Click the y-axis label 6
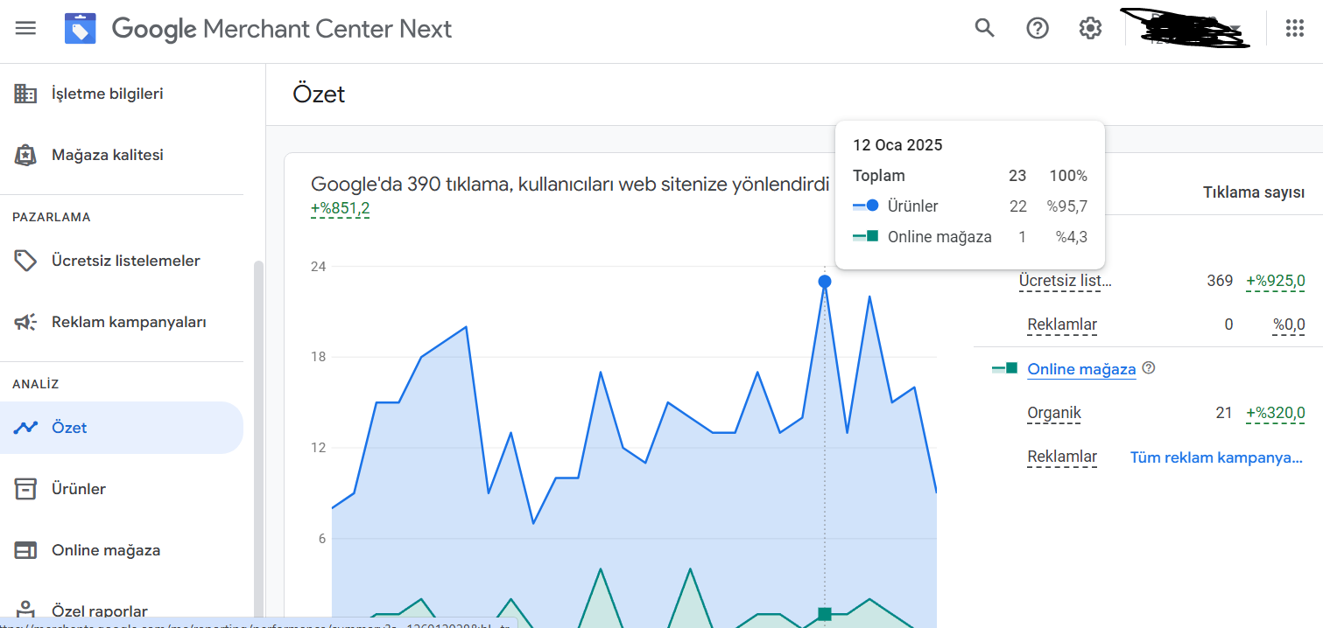This screenshot has width=1323, height=628. pos(322,539)
